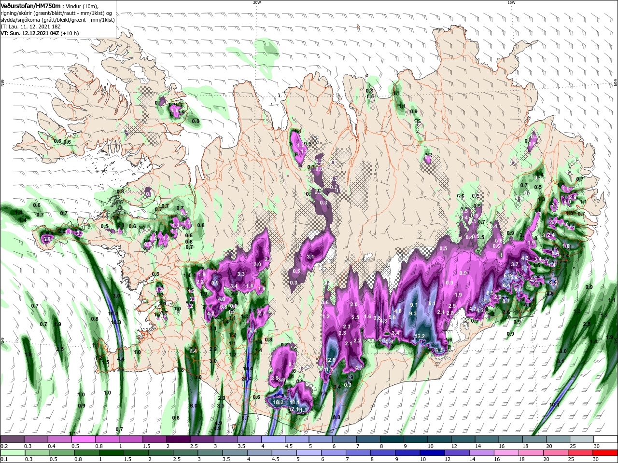
Task: Click the 6.1 precipitation value
Action: pyautogui.click(x=432, y=303)
